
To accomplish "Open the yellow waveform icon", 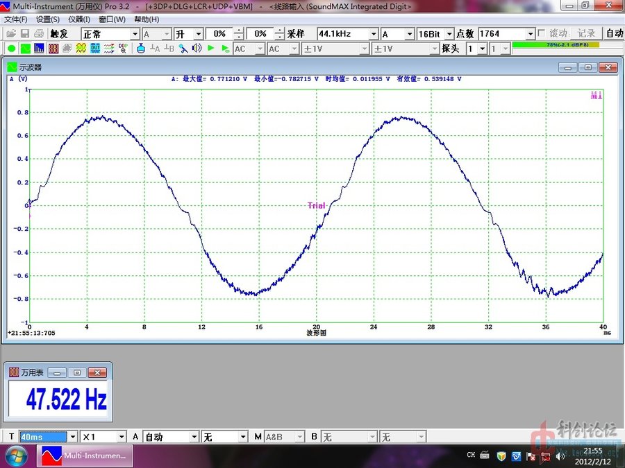I will click(x=81, y=49).
